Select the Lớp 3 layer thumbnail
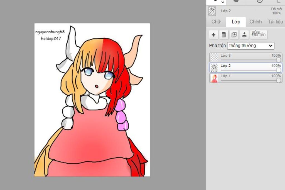285x190 pixels. click(214, 58)
